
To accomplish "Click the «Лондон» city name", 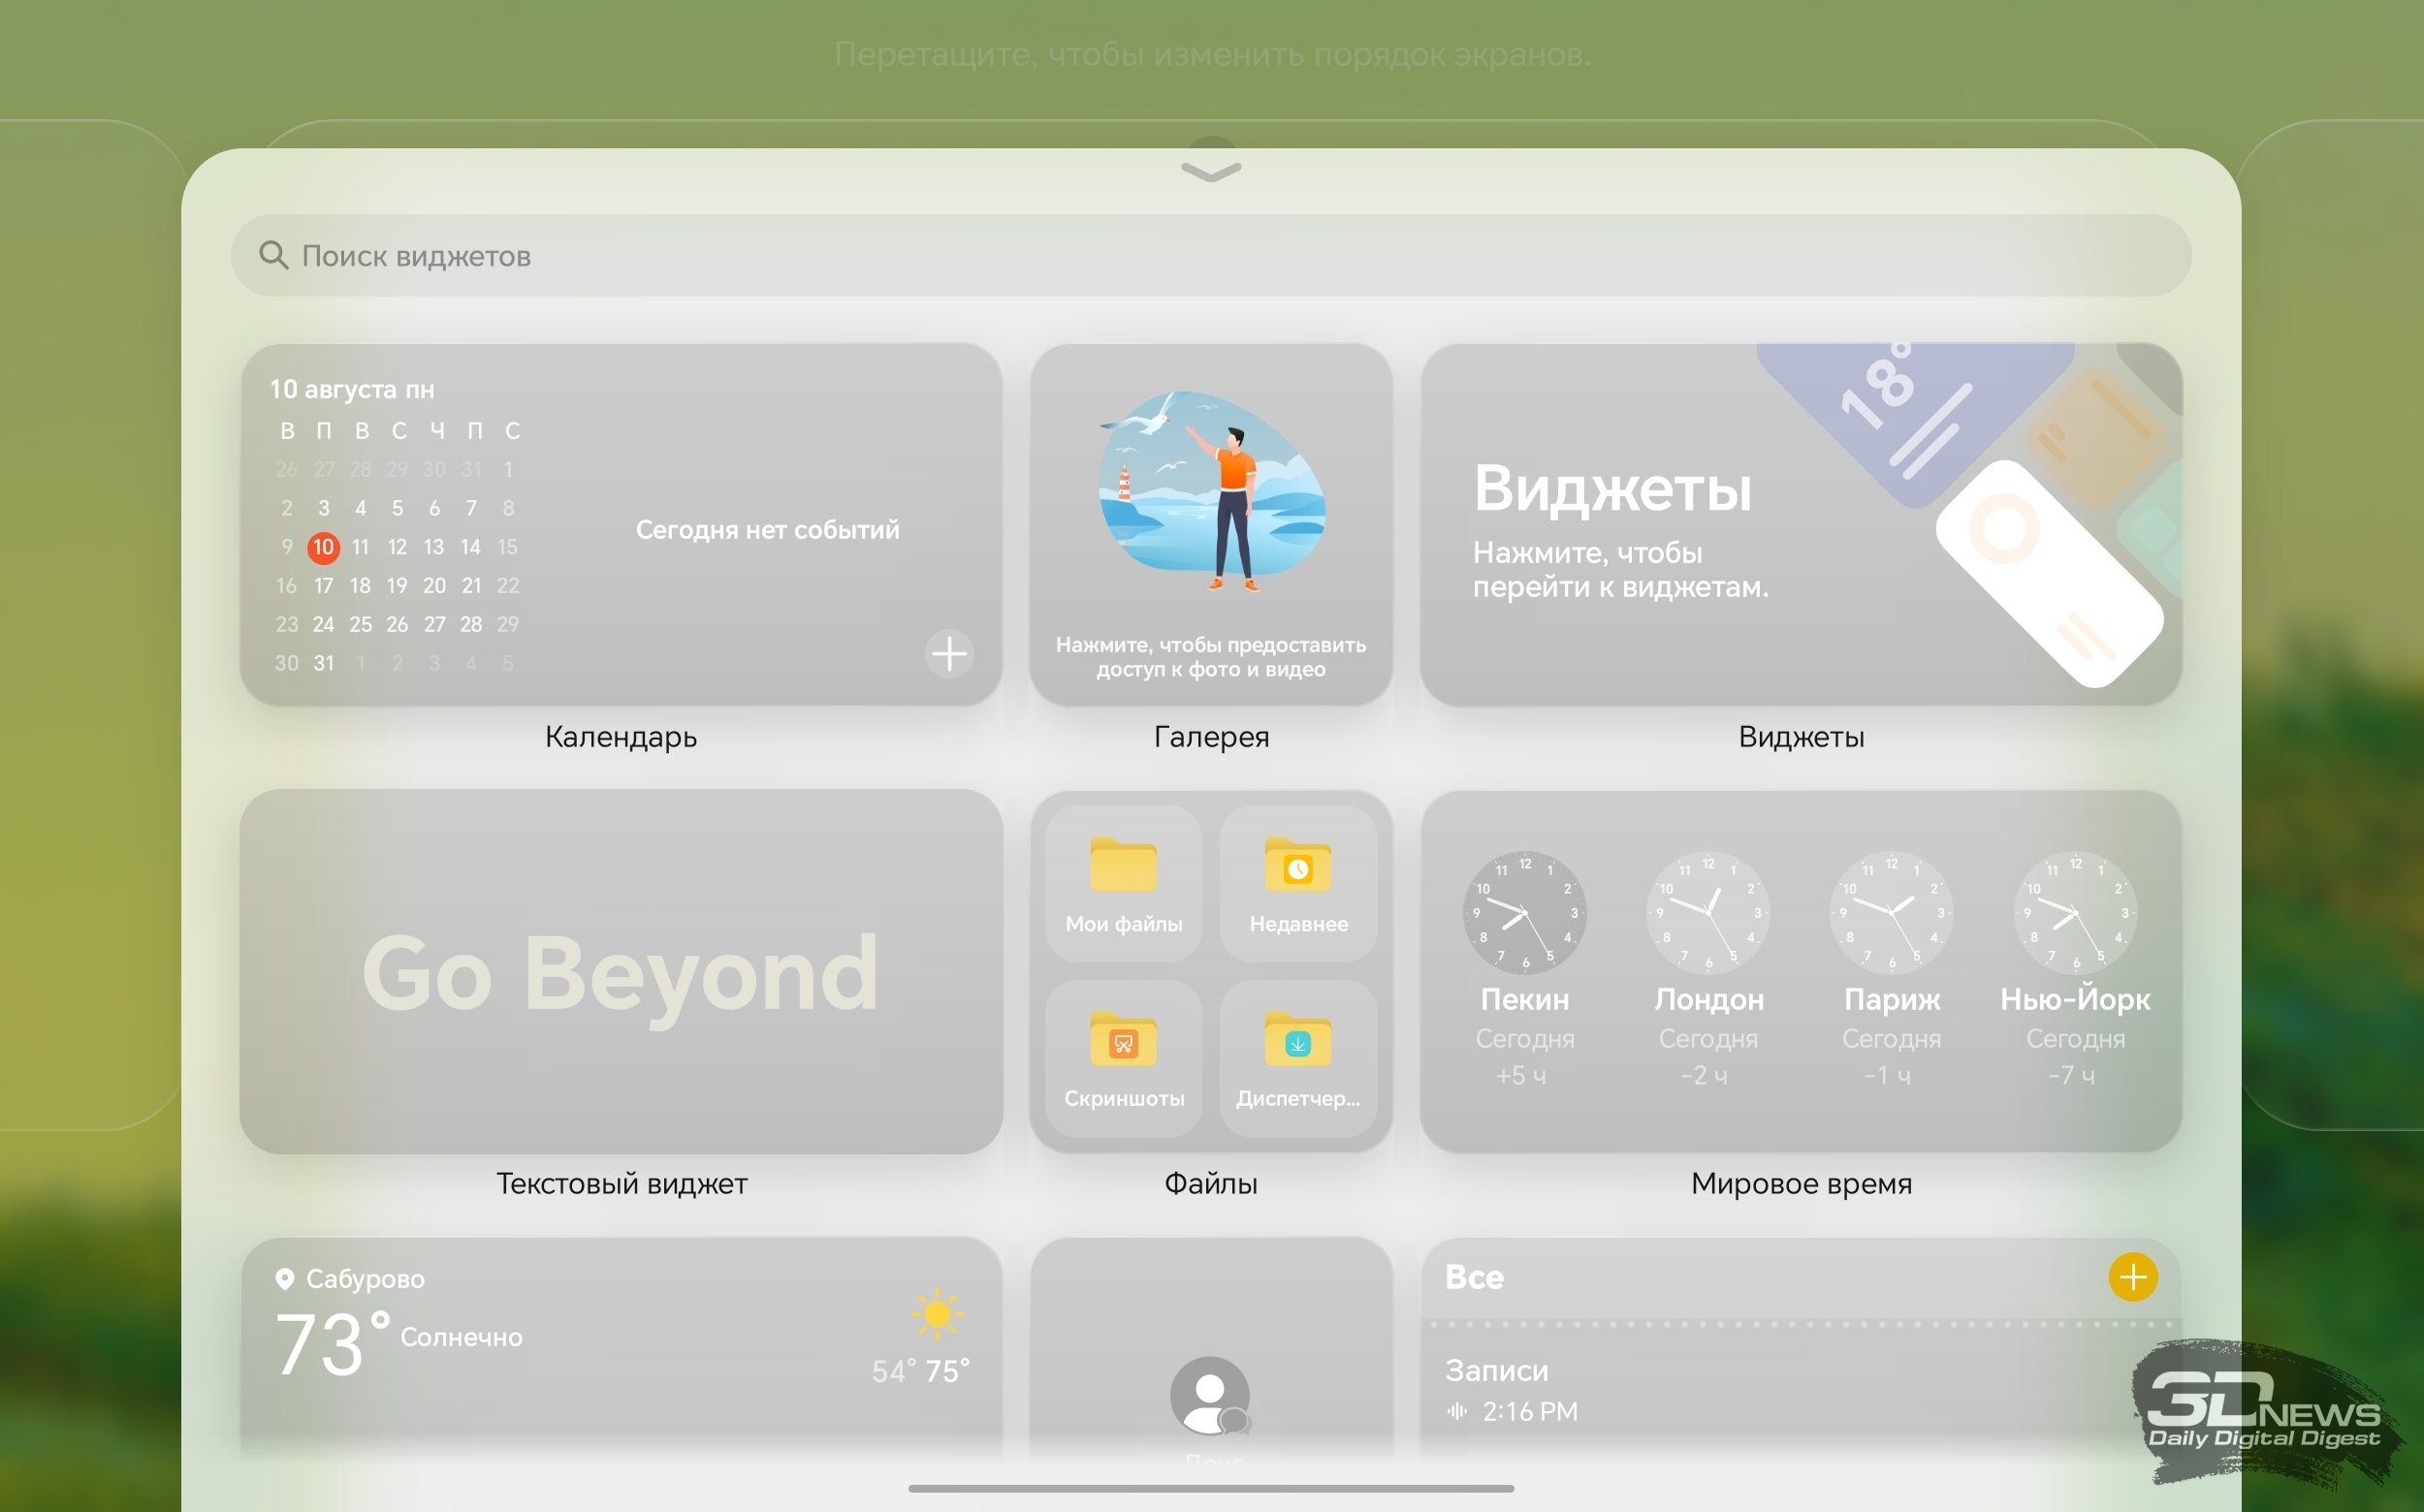I will pos(1708,999).
